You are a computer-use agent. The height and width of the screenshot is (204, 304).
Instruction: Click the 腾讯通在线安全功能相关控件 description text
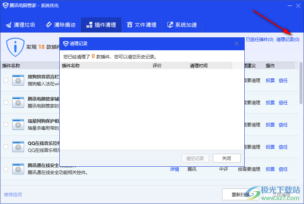pos(58,173)
